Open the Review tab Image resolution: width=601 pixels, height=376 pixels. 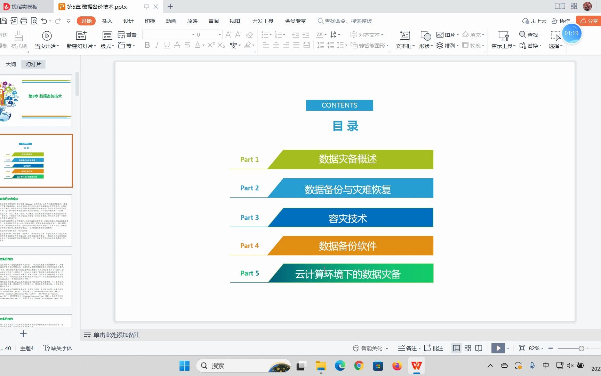214,21
